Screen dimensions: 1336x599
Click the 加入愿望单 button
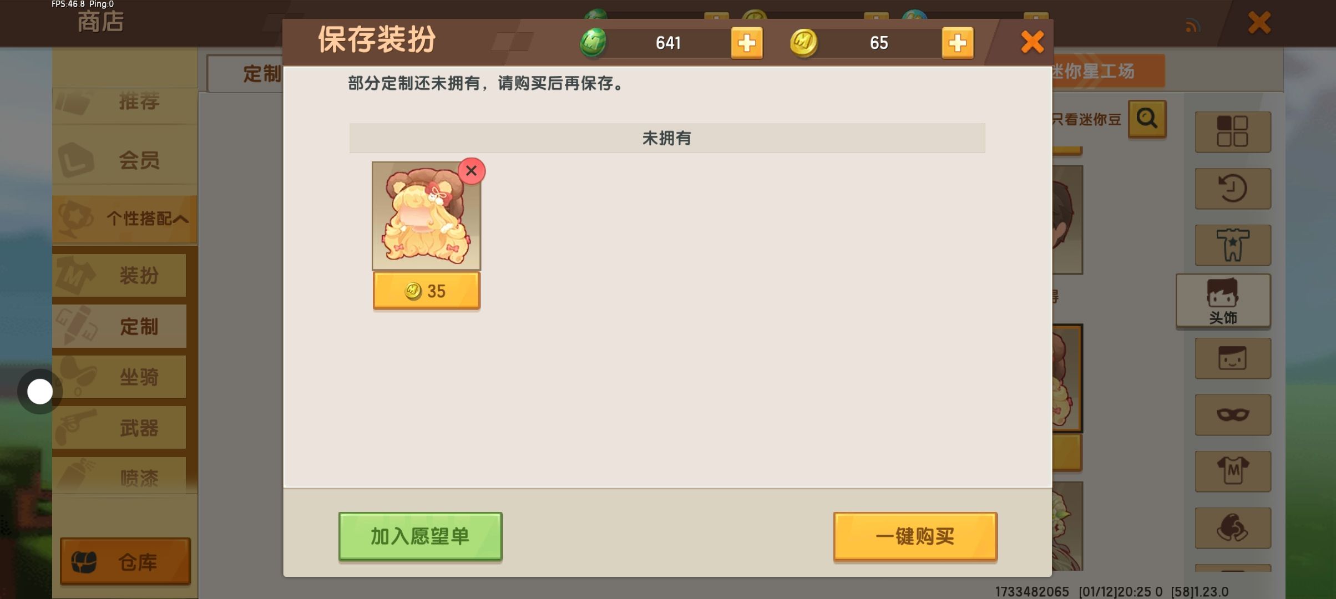(421, 536)
